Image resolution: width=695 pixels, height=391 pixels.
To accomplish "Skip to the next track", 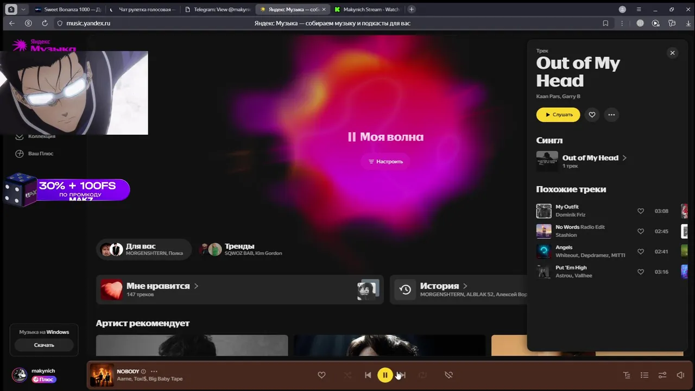I will click(402, 375).
